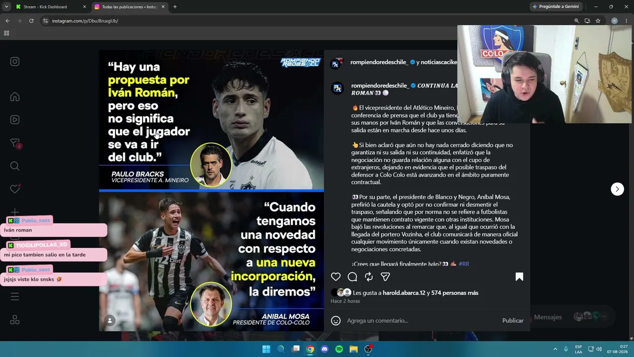Go to the next post with arrow
This screenshot has height=357, width=634.
pos(617,189)
